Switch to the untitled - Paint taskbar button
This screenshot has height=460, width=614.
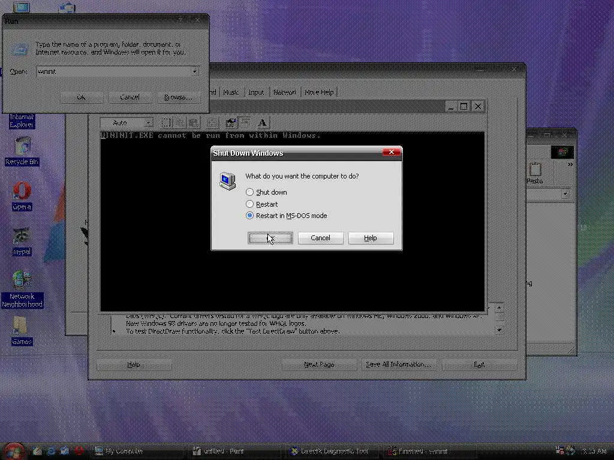pos(235,451)
